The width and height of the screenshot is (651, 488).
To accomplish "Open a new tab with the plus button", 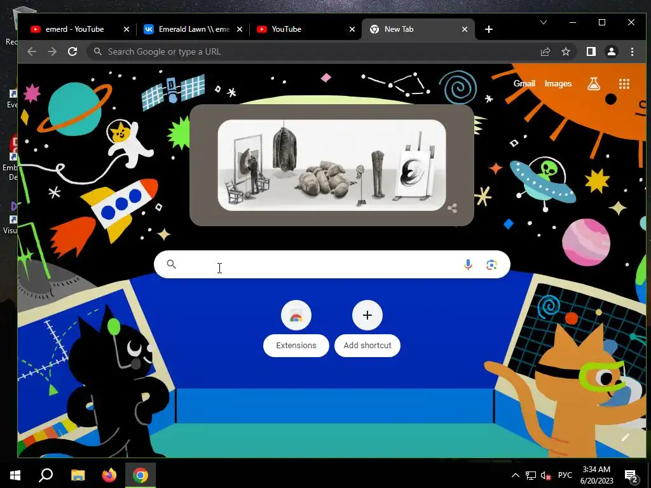I will tap(489, 29).
